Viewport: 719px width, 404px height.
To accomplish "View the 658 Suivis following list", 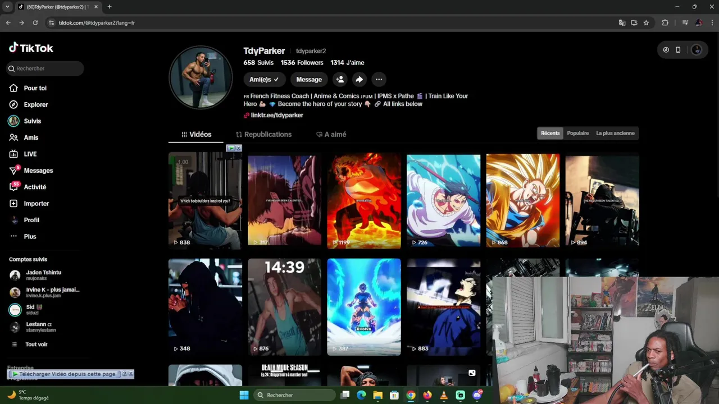I will tap(258, 63).
